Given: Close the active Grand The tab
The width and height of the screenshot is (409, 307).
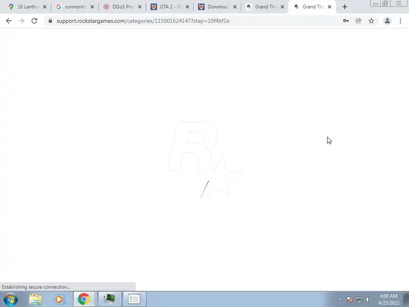Looking at the screenshot, I should 330,7.
